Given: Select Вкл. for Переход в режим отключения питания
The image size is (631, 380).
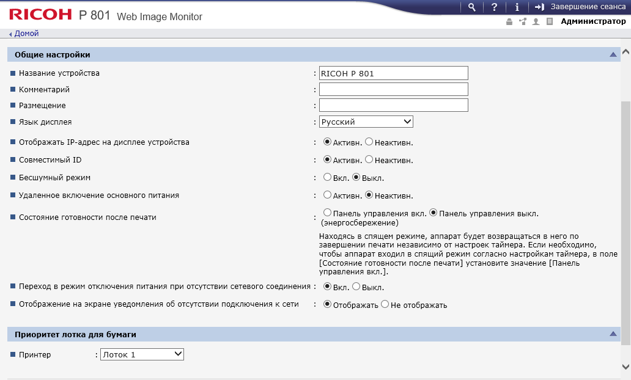Looking at the screenshot, I should [x=327, y=287].
